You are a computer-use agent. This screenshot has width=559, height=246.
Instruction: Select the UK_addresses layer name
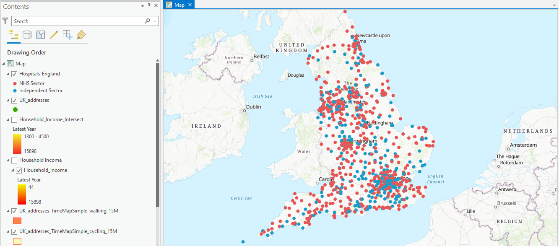[x=34, y=101]
